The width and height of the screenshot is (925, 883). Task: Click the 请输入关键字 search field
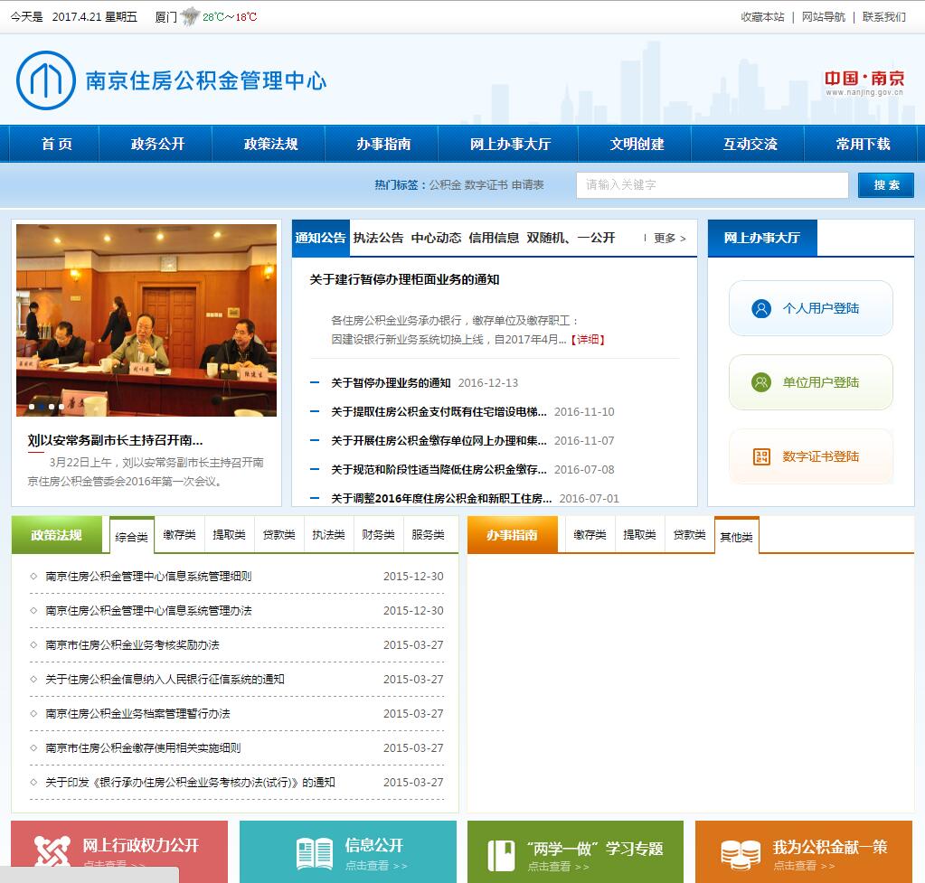click(712, 185)
